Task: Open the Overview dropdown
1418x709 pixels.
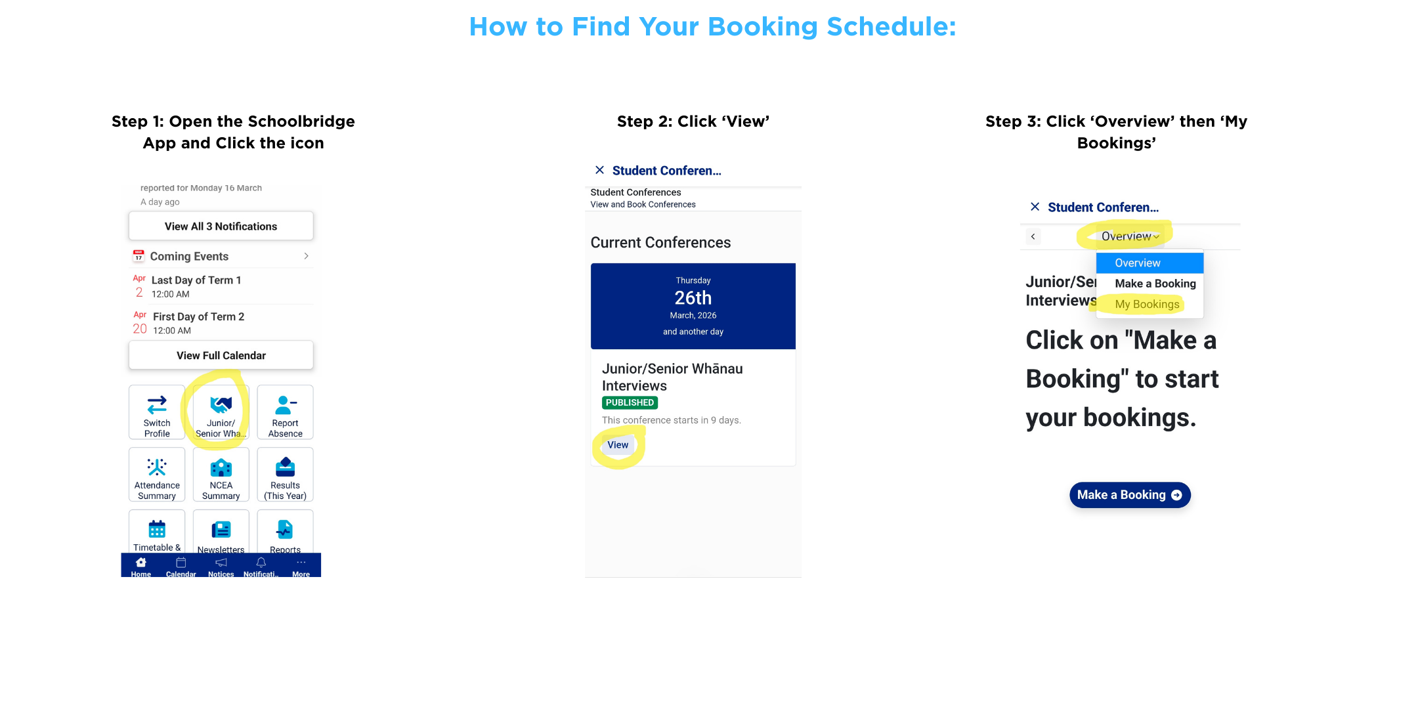Action: click(1130, 236)
